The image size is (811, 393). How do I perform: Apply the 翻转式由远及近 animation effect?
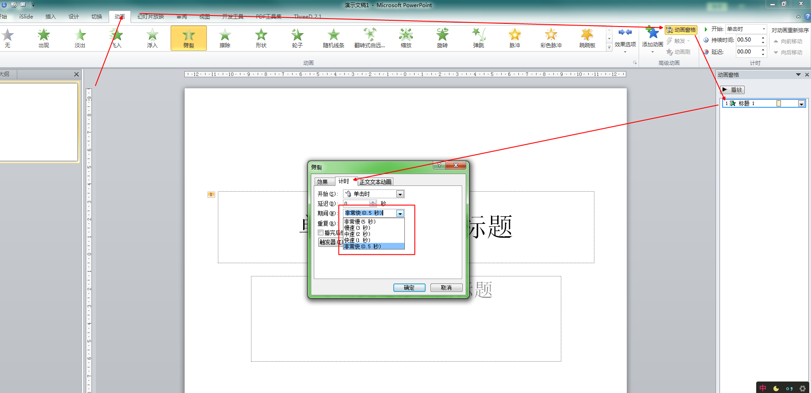[370, 38]
